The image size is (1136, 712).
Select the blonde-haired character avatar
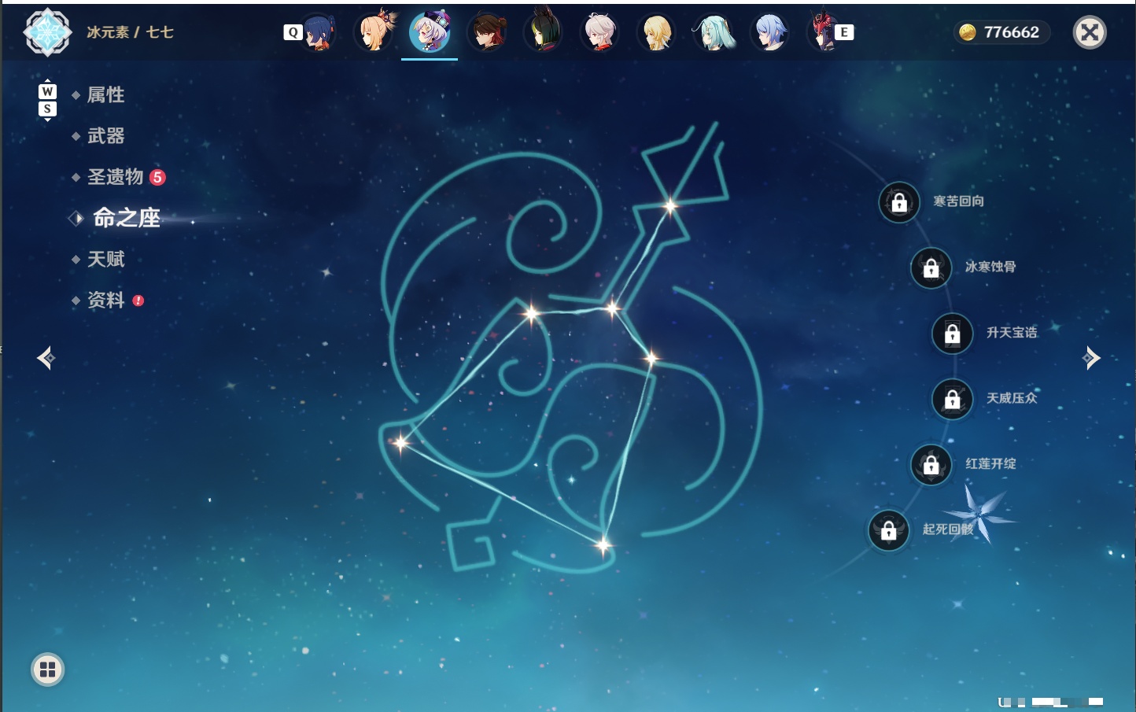click(x=657, y=32)
